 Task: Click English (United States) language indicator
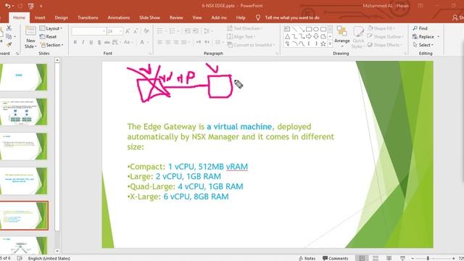coord(49,258)
